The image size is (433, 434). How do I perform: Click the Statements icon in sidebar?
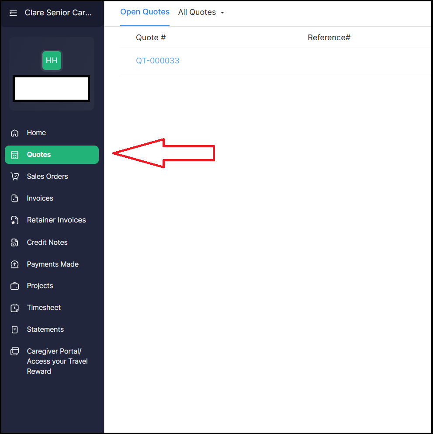[15, 330]
